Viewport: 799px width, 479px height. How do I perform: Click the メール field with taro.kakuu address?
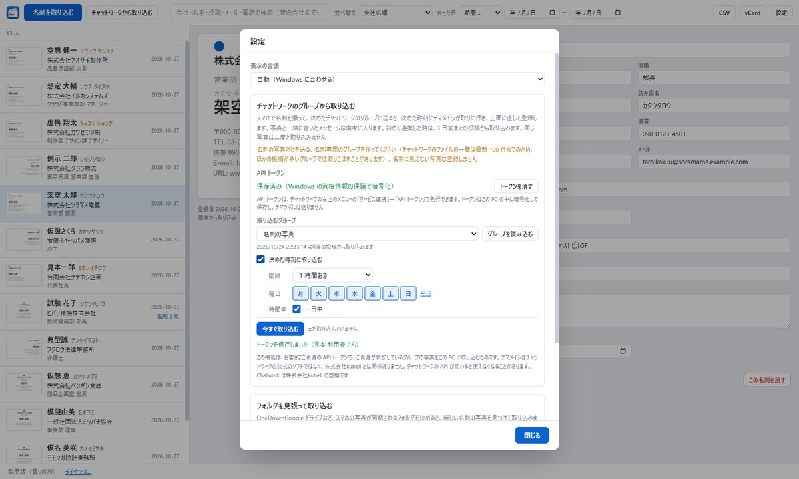point(714,162)
